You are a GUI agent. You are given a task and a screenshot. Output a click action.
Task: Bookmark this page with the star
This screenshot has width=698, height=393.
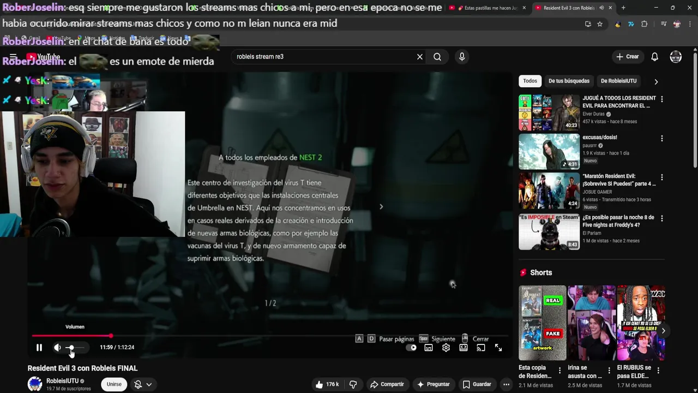[x=600, y=24]
